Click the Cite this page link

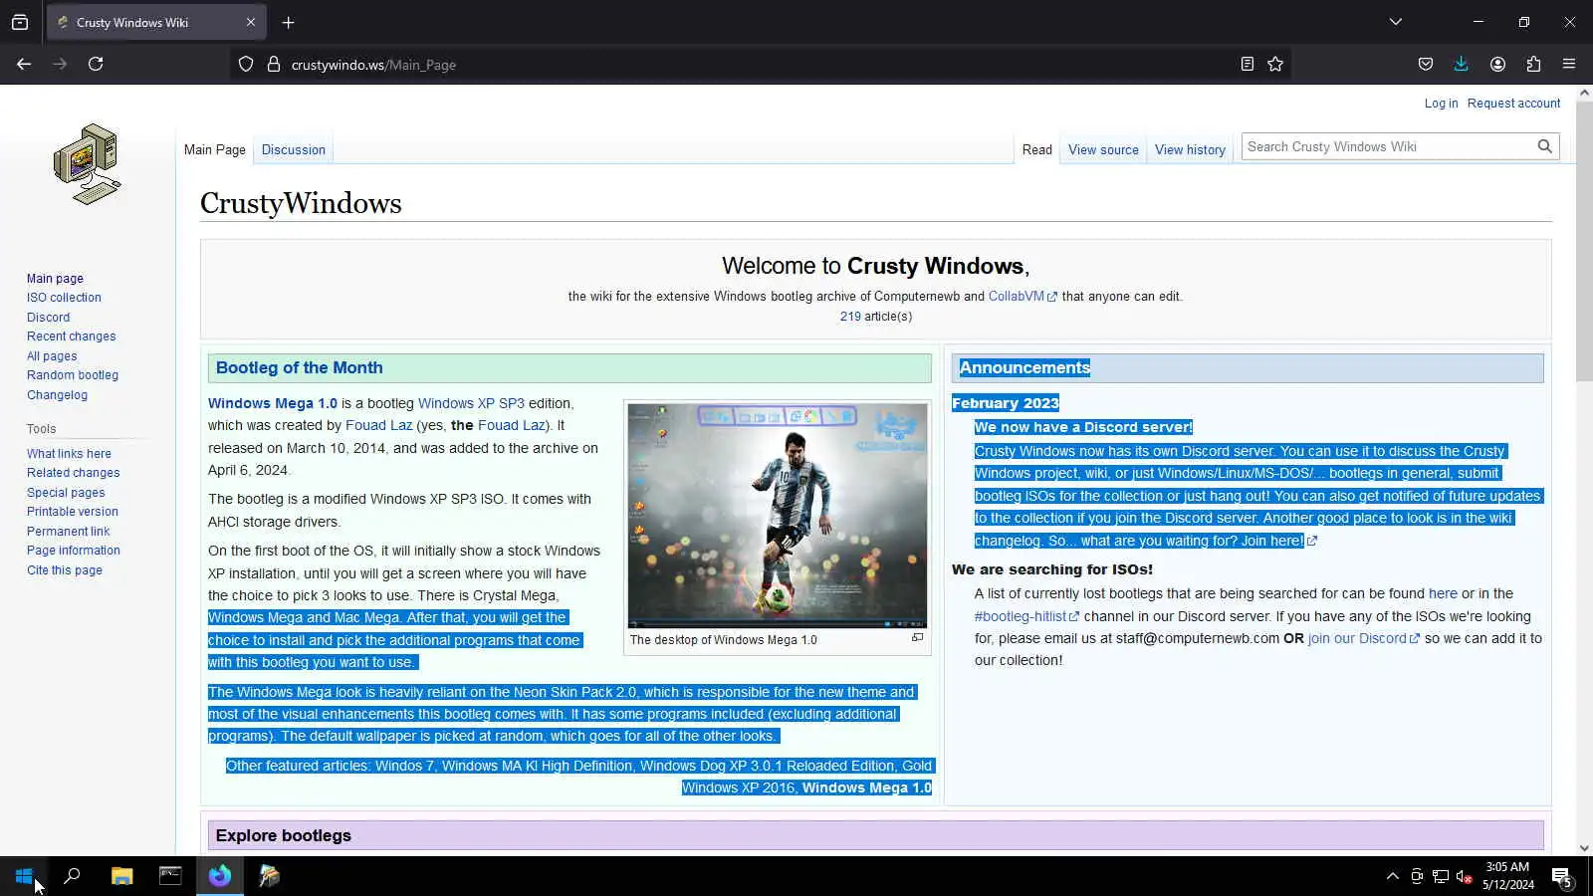pyautogui.click(x=65, y=570)
